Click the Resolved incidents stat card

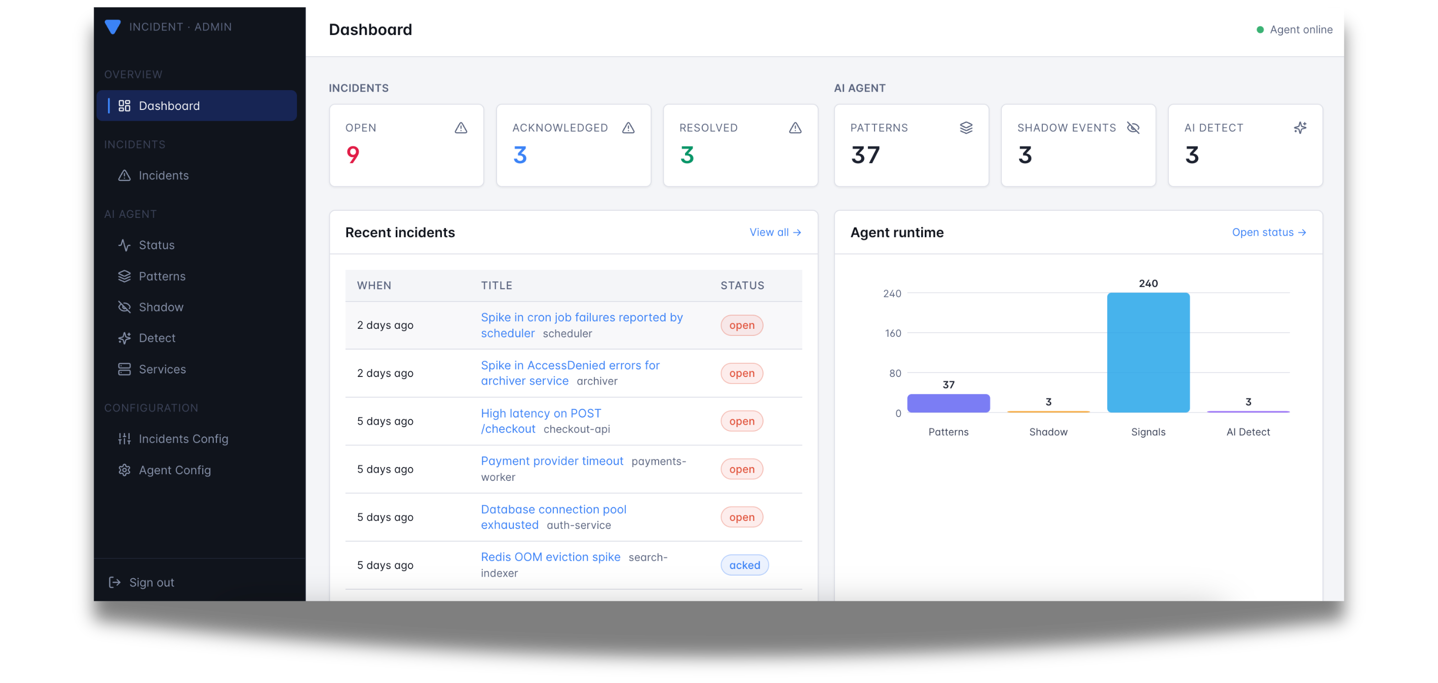(740, 145)
